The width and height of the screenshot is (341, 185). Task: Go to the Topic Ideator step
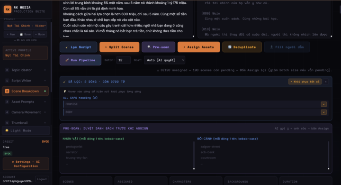25,70
